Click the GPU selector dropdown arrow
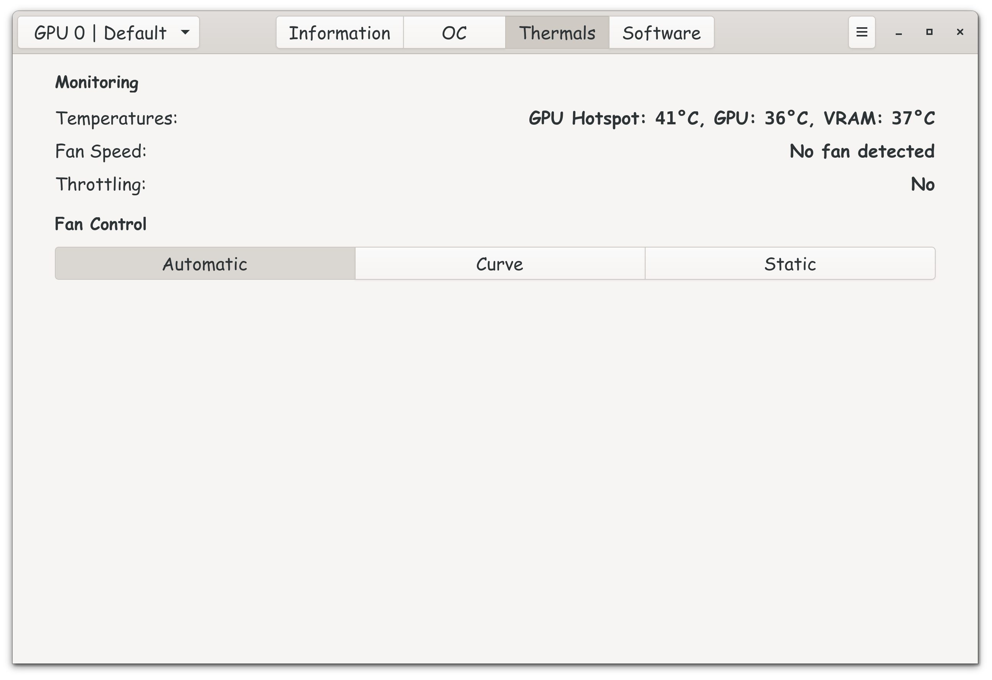The image size is (992, 680). (x=185, y=33)
